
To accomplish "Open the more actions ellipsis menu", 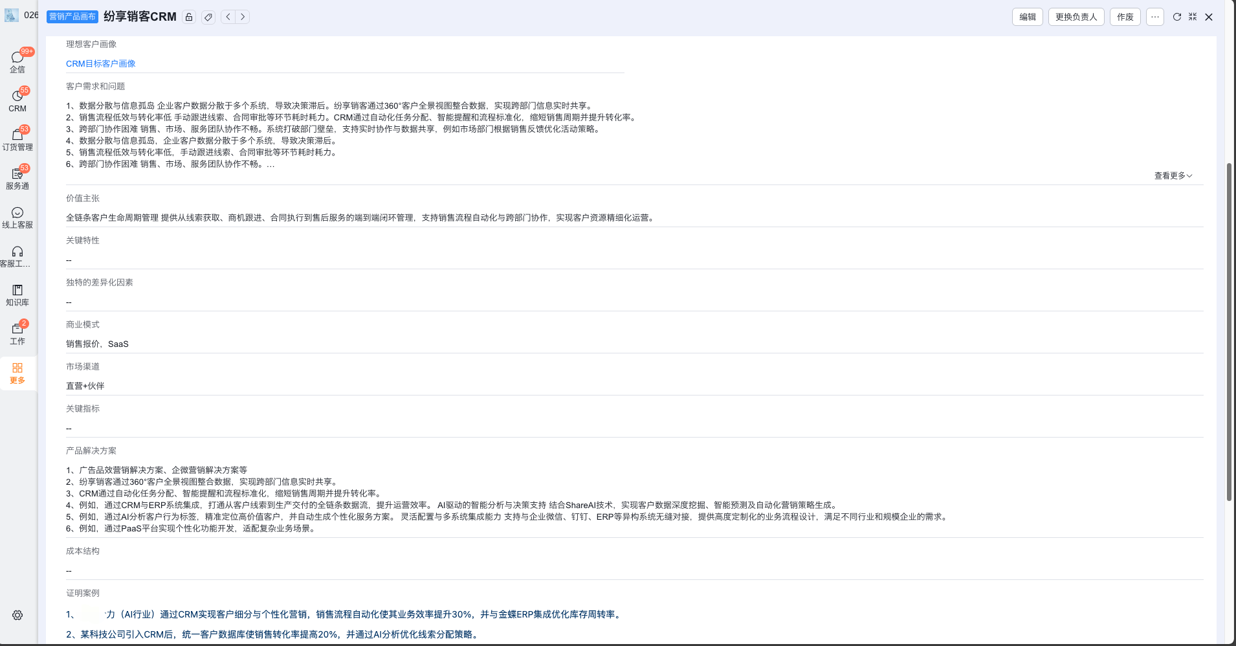I will (x=1155, y=17).
